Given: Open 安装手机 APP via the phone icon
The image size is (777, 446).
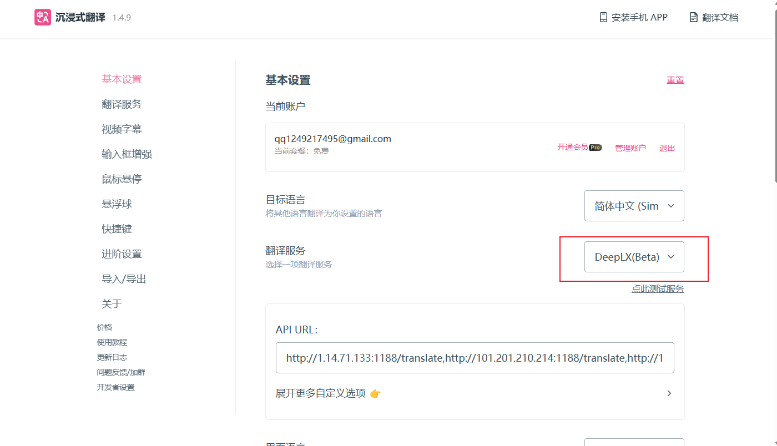Looking at the screenshot, I should 603,17.
